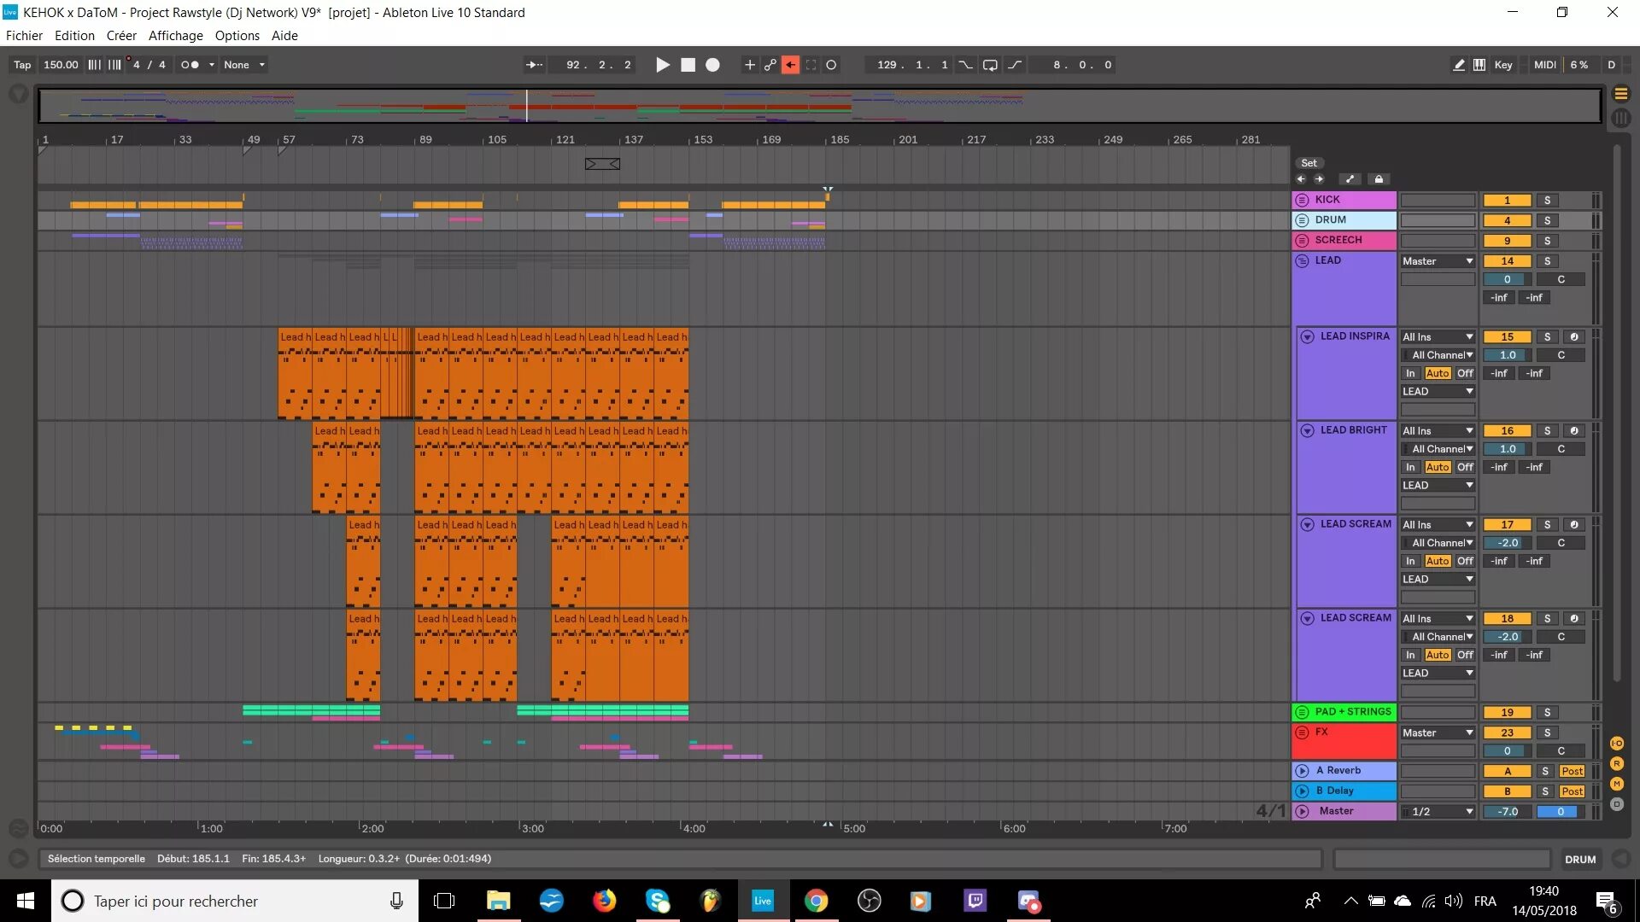Toggle the computer MIDI keyboard icon
The image size is (1640, 922).
coord(1479,65)
